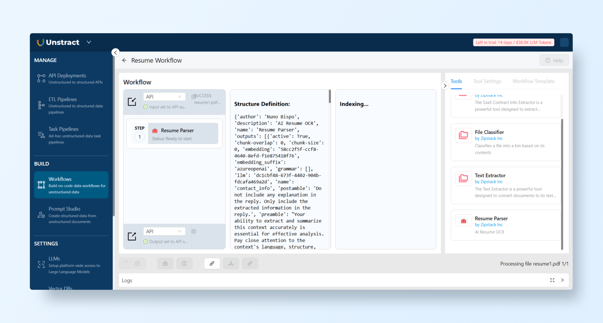Open API Deployments from the sidebar
The height and width of the screenshot is (323, 603).
click(x=67, y=75)
